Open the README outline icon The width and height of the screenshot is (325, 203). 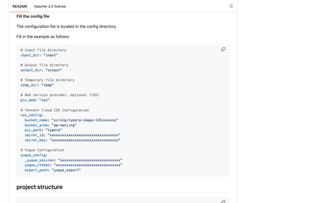(231, 6)
